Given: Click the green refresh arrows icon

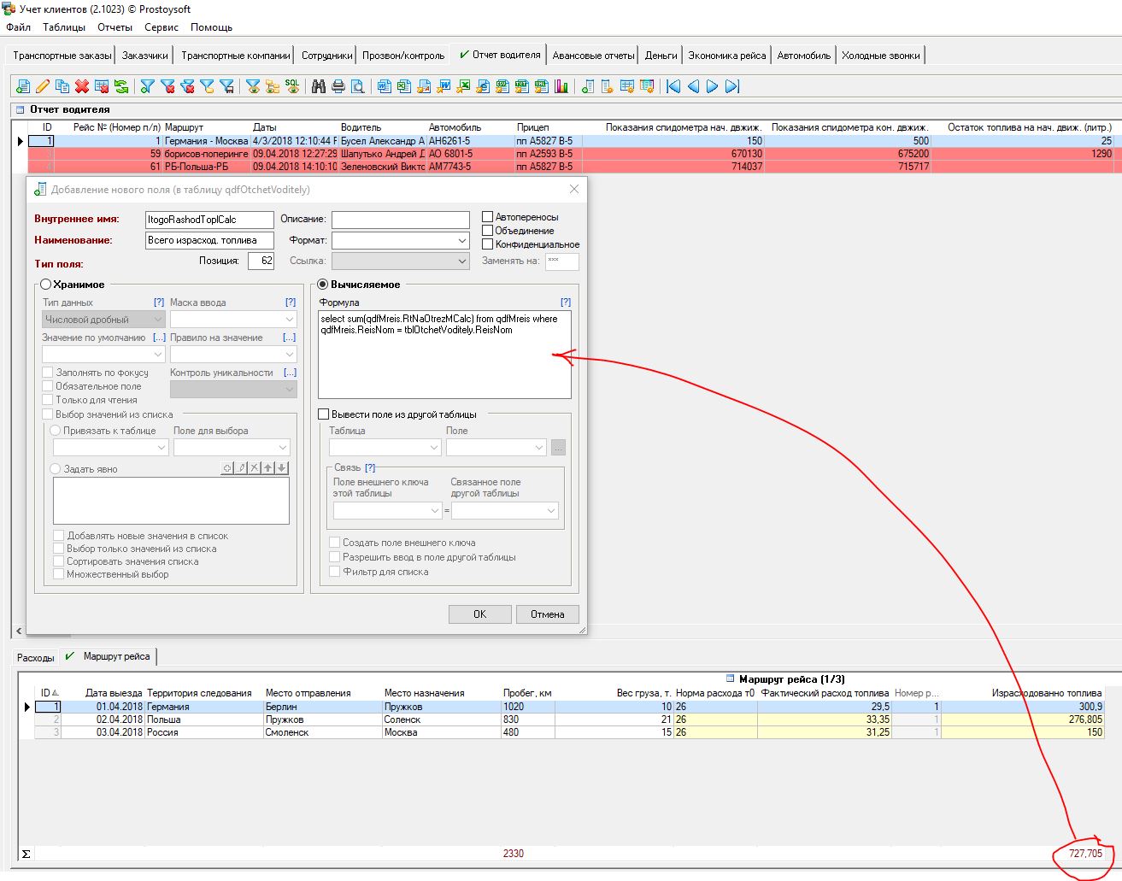Looking at the screenshot, I should 120,86.
